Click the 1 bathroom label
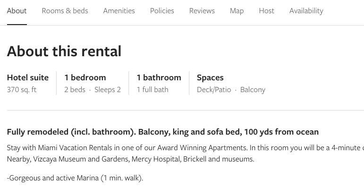 point(159,77)
